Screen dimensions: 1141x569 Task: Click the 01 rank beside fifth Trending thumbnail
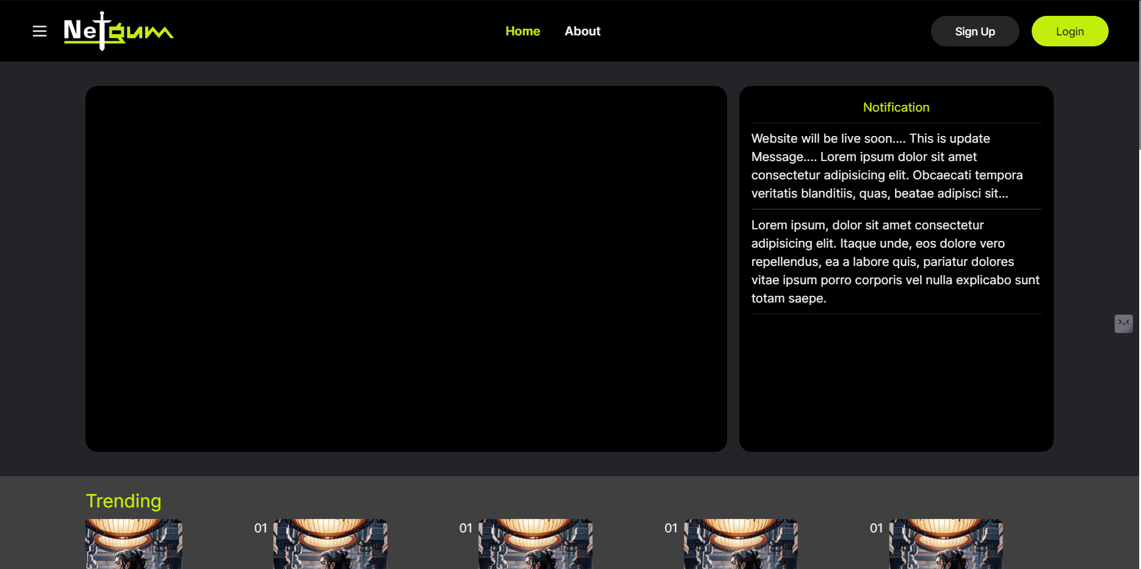(876, 528)
